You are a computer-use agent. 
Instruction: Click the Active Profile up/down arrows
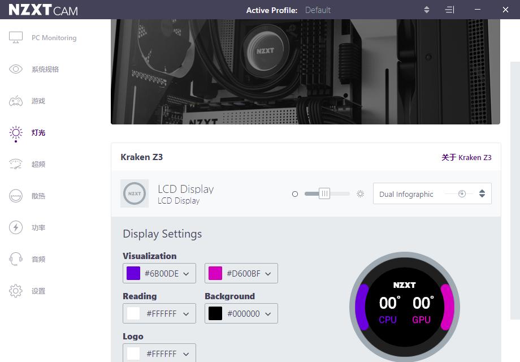click(427, 10)
